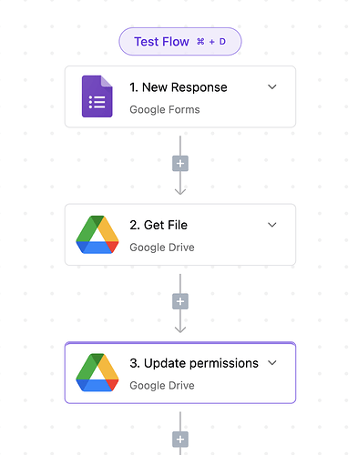The width and height of the screenshot is (358, 455).
Task: Click the Google Drive label under Get File
Action: pos(162,248)
